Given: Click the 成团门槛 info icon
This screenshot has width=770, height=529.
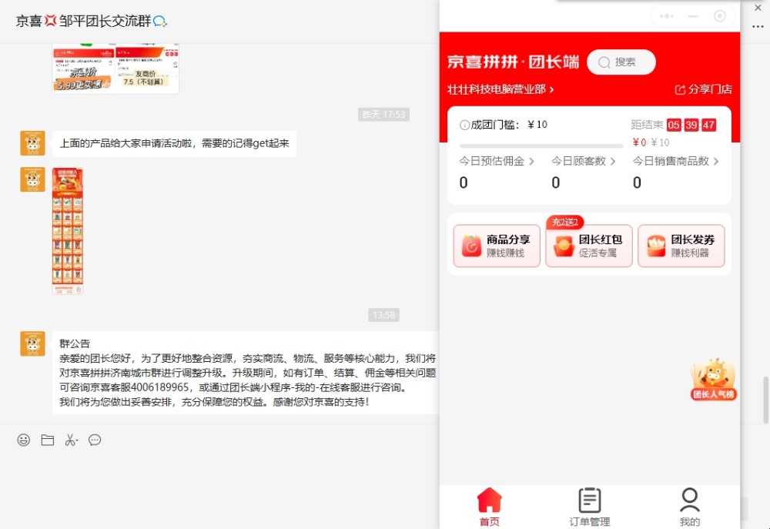Looking at the screenshot, I should click(x=464, y=126).
